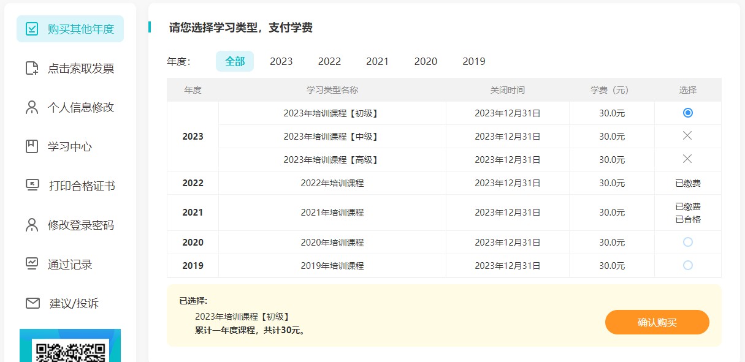
Task: Open the 2021 year filter
Action: [x=378, y=61]
